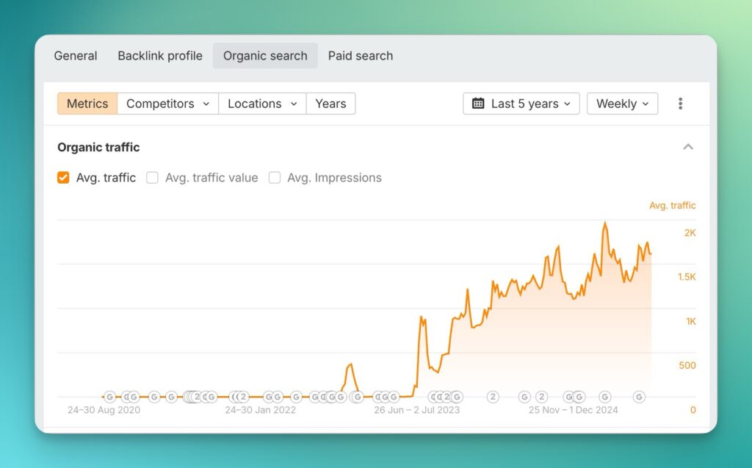Switch to the Backlink profile tab
The width and height of the screenshot is (752, 468).
pyautogui.click(x=160, y=56)
